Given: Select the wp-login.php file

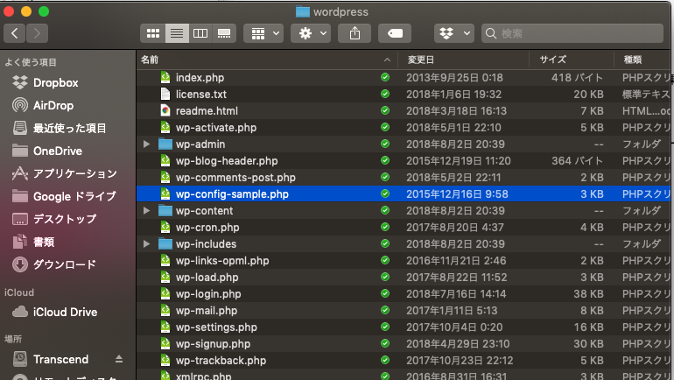Looking at the screenshot, I should point(404,293).
